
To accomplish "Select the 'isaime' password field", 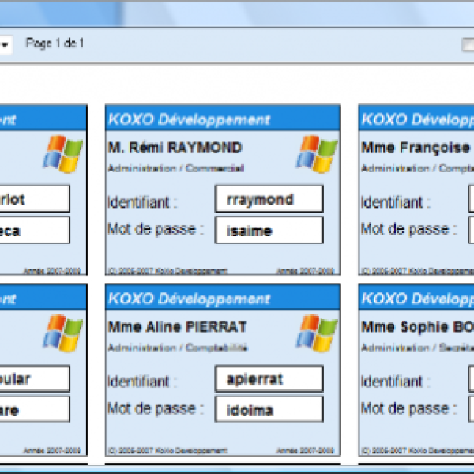I will coord(269,231).
